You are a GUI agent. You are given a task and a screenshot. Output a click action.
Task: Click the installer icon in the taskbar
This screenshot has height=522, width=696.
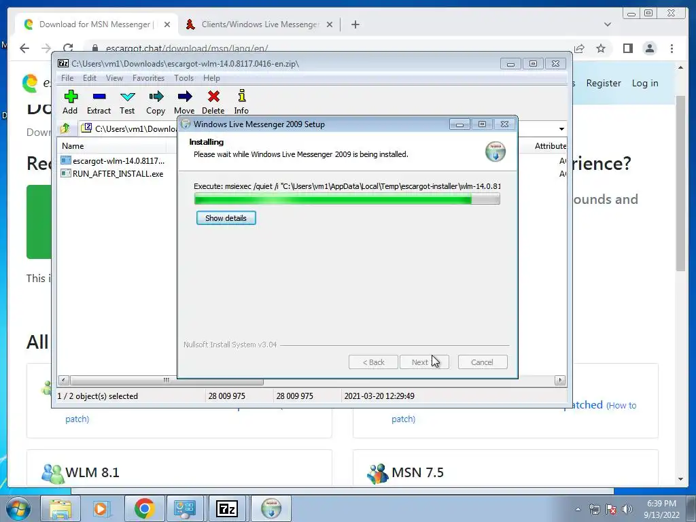click(271, 508)
